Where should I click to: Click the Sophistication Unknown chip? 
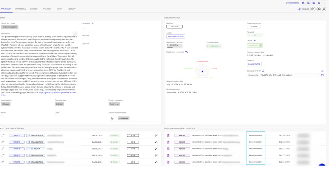[6, 104]
